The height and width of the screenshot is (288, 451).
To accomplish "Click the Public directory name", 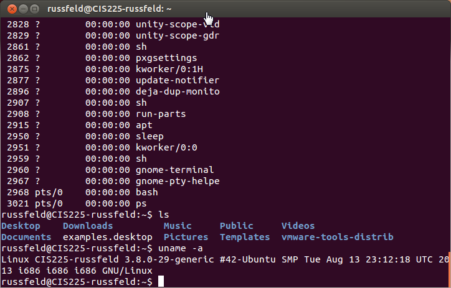I will [x=237, y=226].
